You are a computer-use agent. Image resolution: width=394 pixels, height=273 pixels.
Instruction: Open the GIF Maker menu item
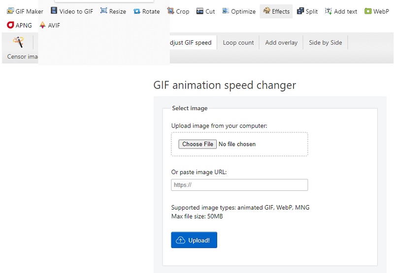click(x=25, y=11)
